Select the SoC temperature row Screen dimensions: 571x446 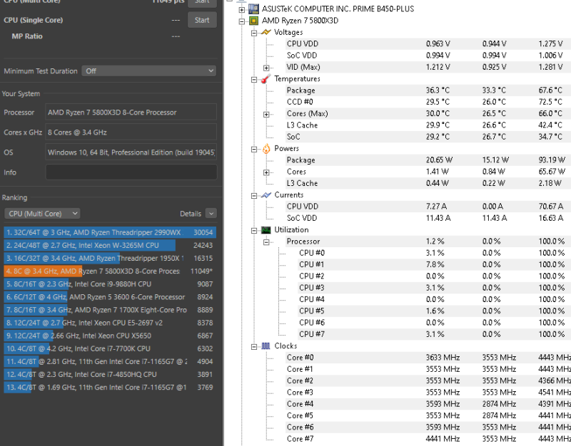pyautogui.click(x=428, y=137)
